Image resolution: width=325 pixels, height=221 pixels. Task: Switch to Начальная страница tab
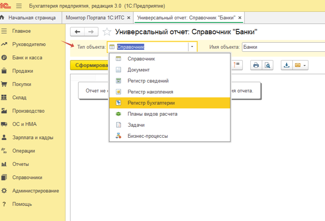coord(31,18)
